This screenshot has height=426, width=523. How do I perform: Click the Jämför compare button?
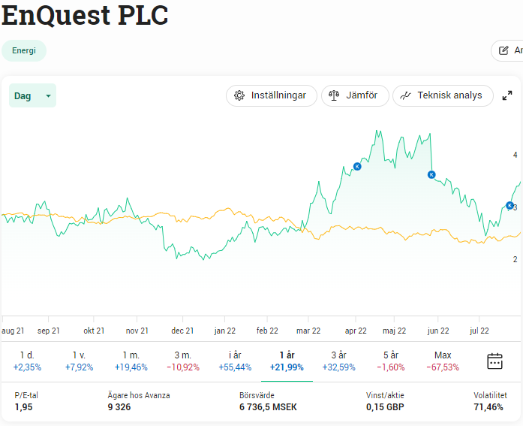[355, 95]
